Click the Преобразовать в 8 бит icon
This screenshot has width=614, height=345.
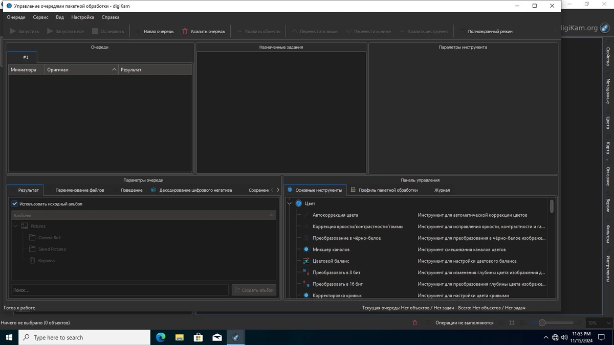[306, 272]
